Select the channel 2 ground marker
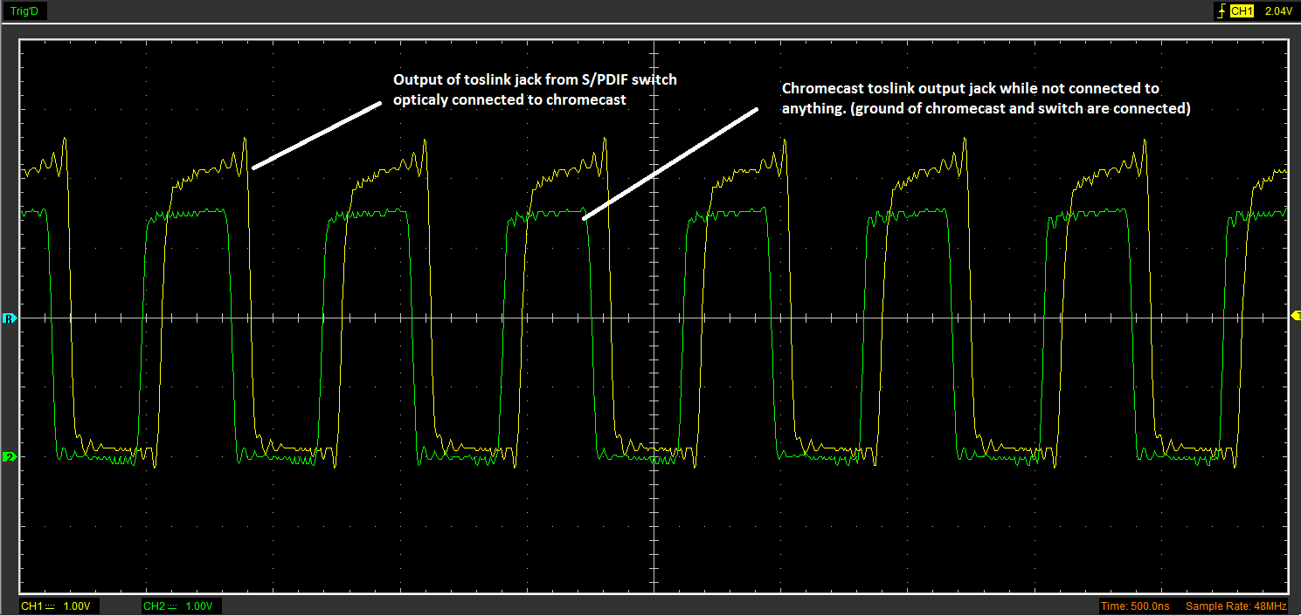The width and height of the screenshot is (1301, 616). click(x=10, y=457)
